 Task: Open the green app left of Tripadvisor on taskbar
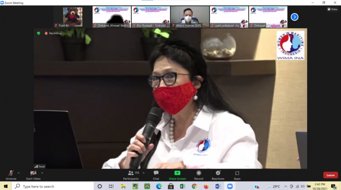[135, 186]
